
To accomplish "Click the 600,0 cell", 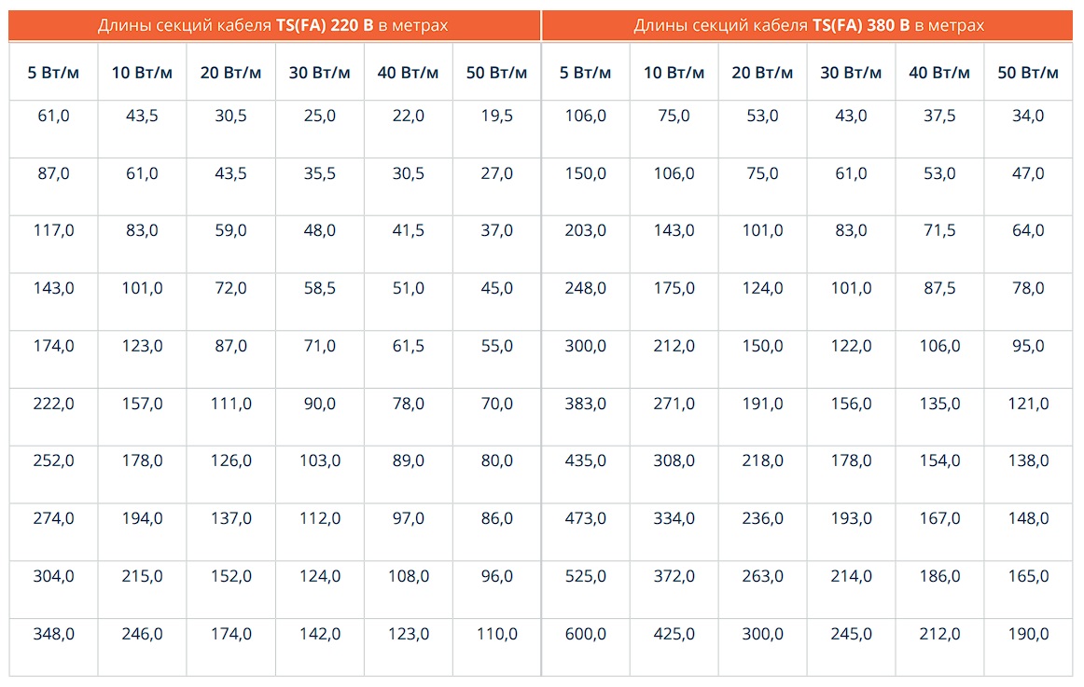I will [585, 634].
